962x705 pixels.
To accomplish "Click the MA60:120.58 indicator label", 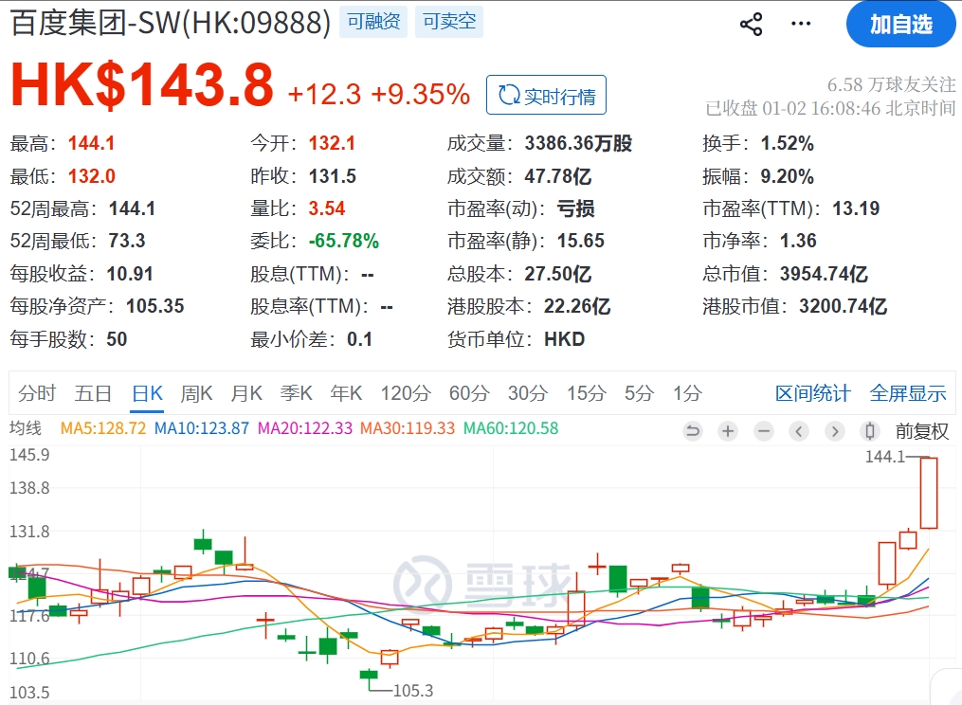I will coord(511,427).
